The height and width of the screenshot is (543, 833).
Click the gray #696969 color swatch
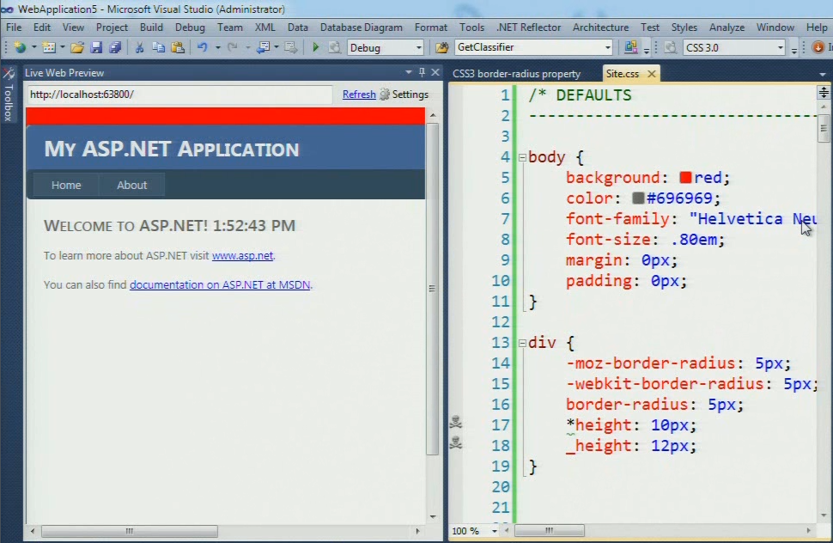638,198
